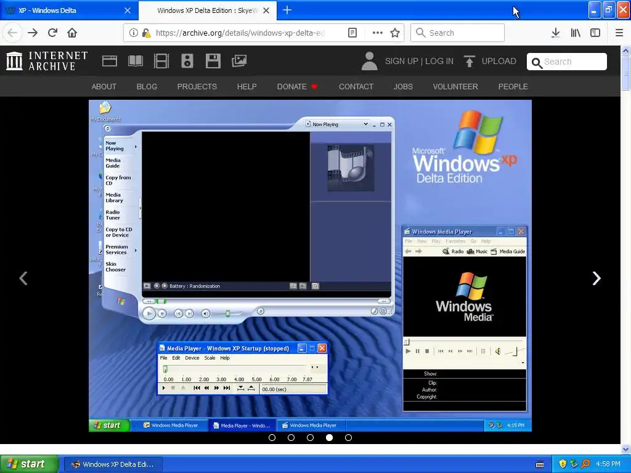631x473 pixels.
Task: Select the fifth carousel dot
Action: coord(349,438)
